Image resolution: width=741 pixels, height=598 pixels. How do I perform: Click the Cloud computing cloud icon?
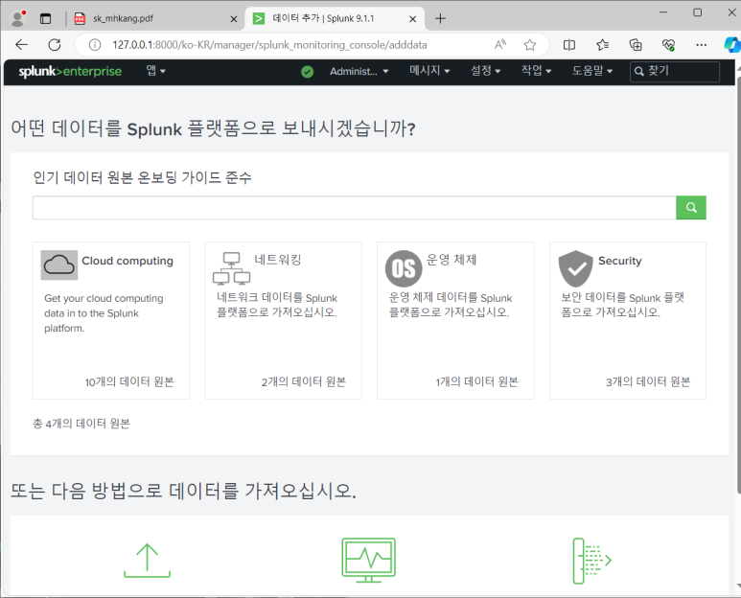click(59, 265)
